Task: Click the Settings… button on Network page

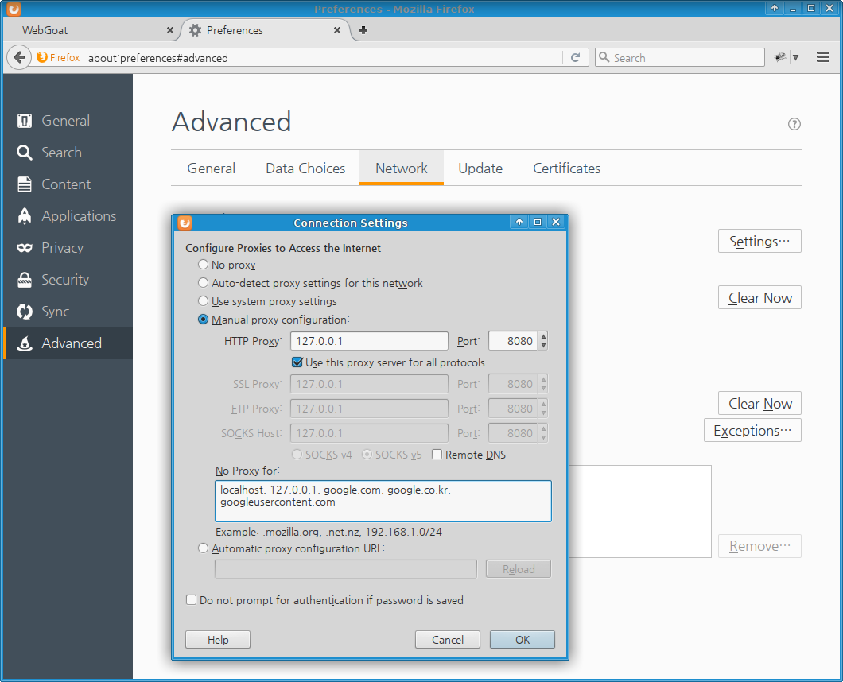Action: click(x=759, y=241)
